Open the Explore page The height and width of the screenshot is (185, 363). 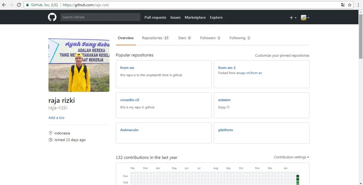(x=216, y=17)
